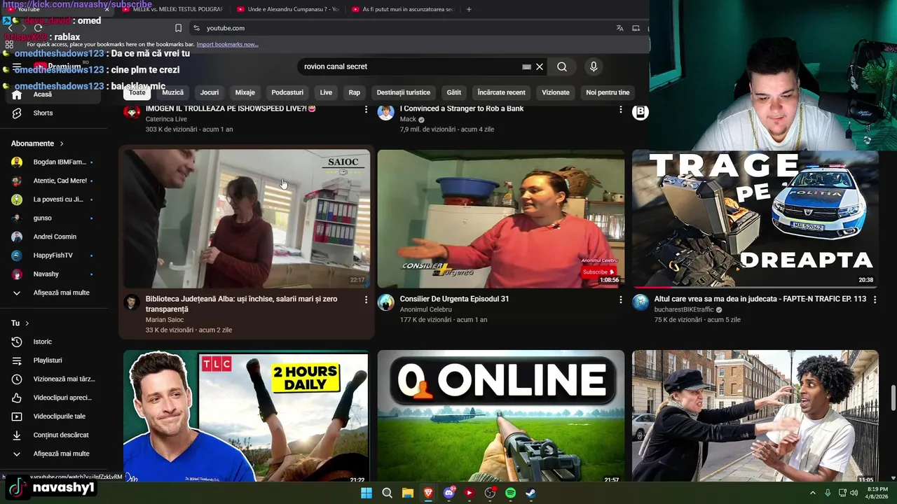Open Windows taskbar search
This screenshot has height=504, width=897.
click(387, 493)
